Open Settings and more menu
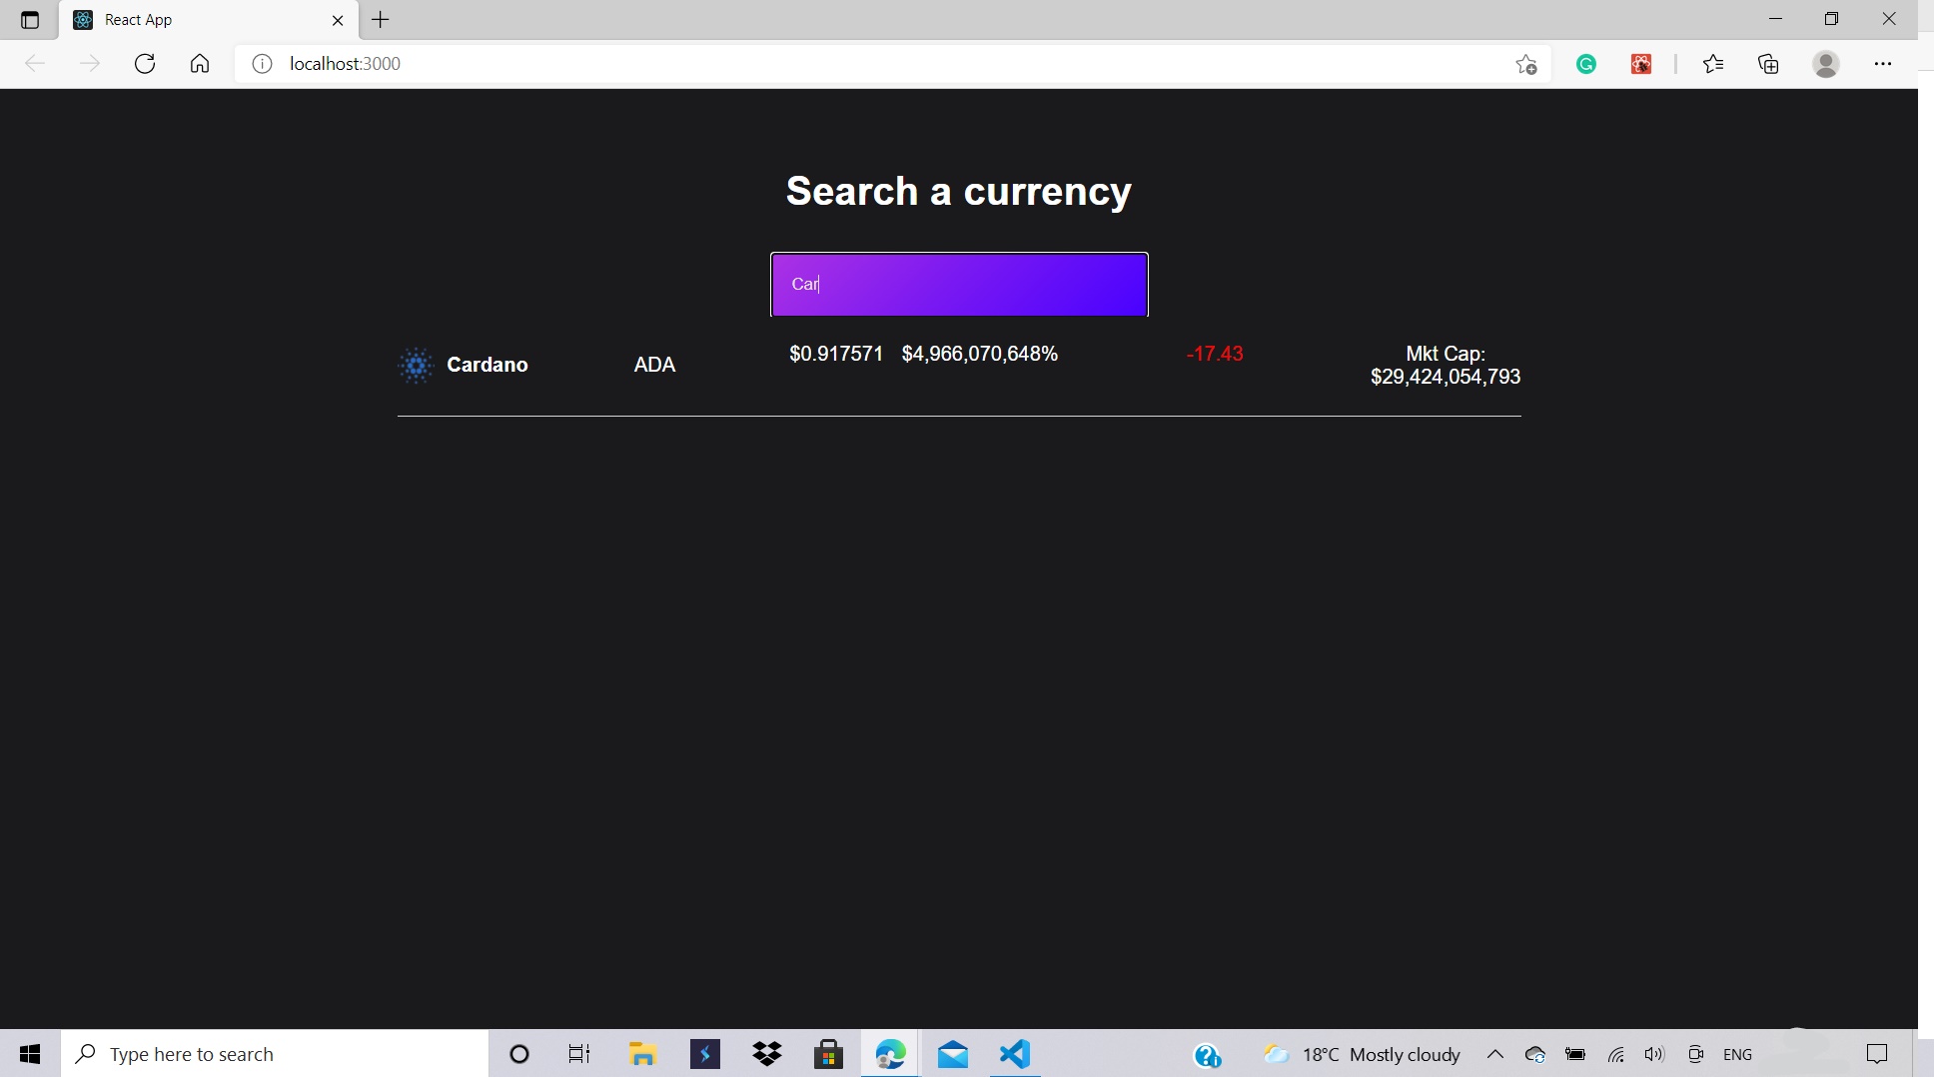This screenshot has width=1934, height=1077. click(x=1884, y=63)
